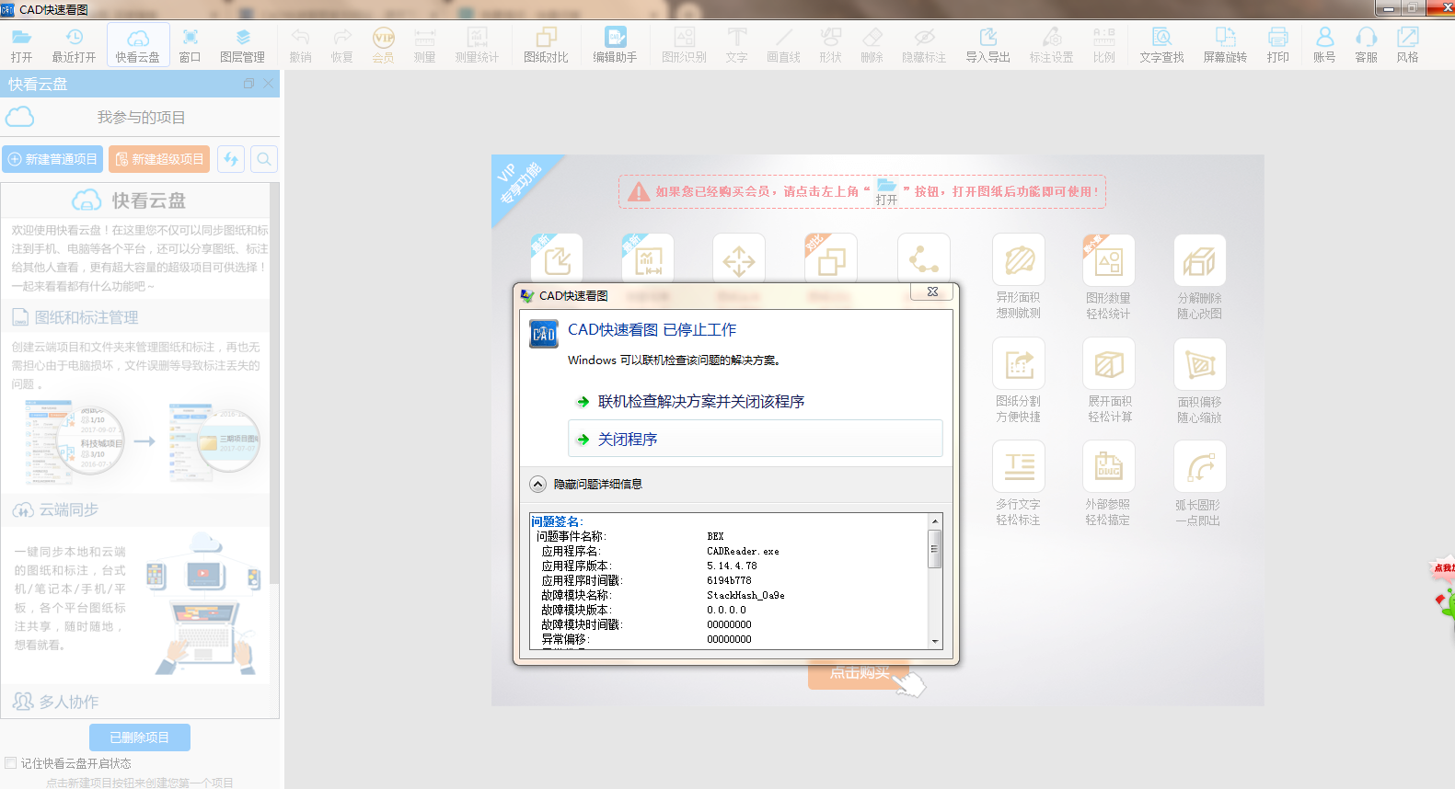Select 我参与的项目 tab
Viewport: 1455px width, 789px height.
141,117
